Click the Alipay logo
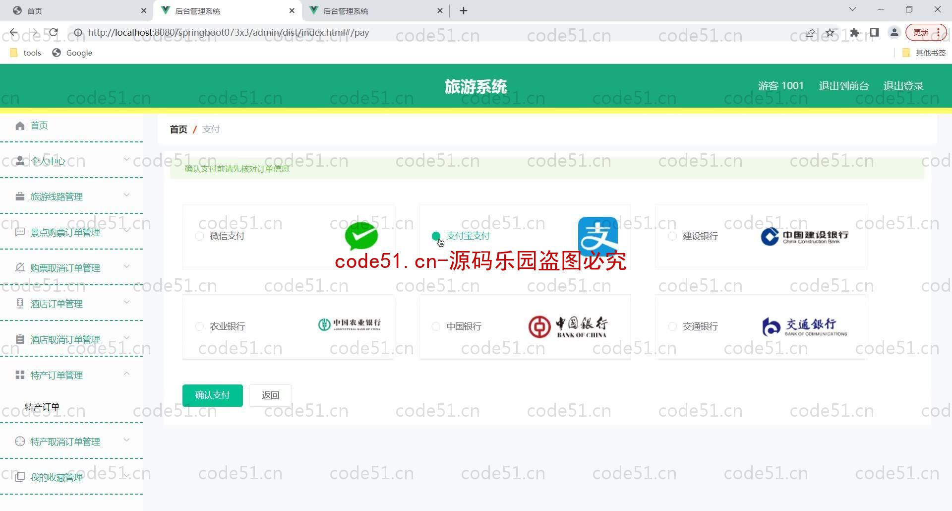The image size is (952, 511). 598,236
